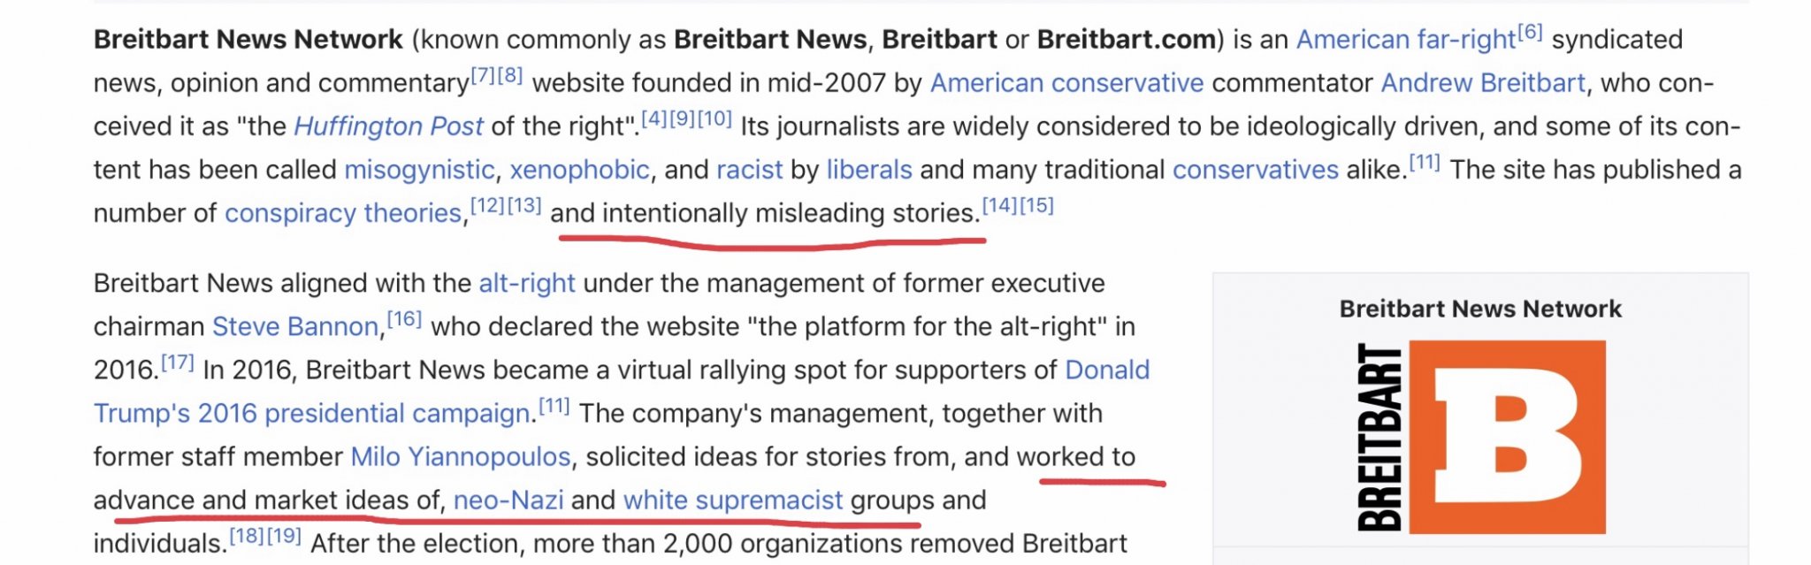Image resolution: width=1811 pixels, height=565 pixels.
Task: Open the misogynistic link
Action: pos(419,170)
